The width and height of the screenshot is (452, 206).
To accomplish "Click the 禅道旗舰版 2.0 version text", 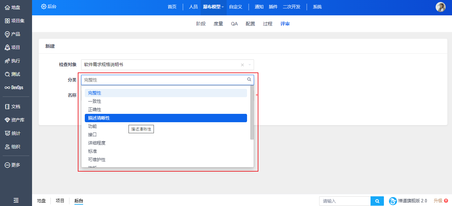I will (413, 201).
